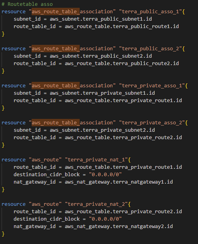Click "nat_gateway_id" in terra_private_nat_2 block

pyautogui.click(x=35, y=226)
